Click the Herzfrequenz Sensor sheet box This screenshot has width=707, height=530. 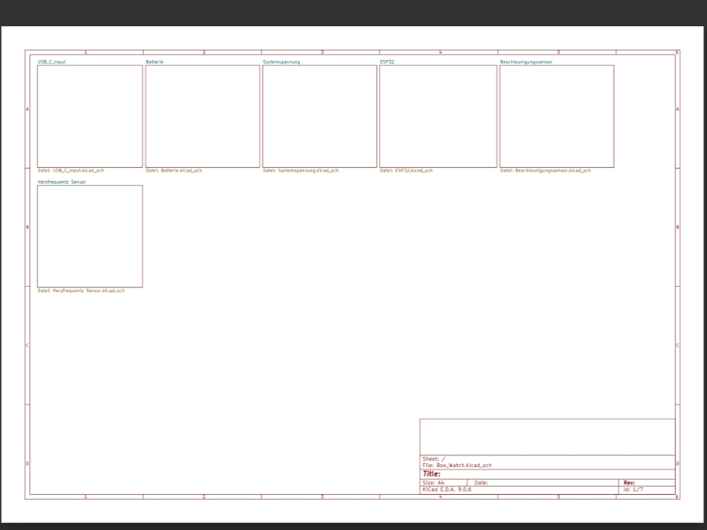[90, 236]
